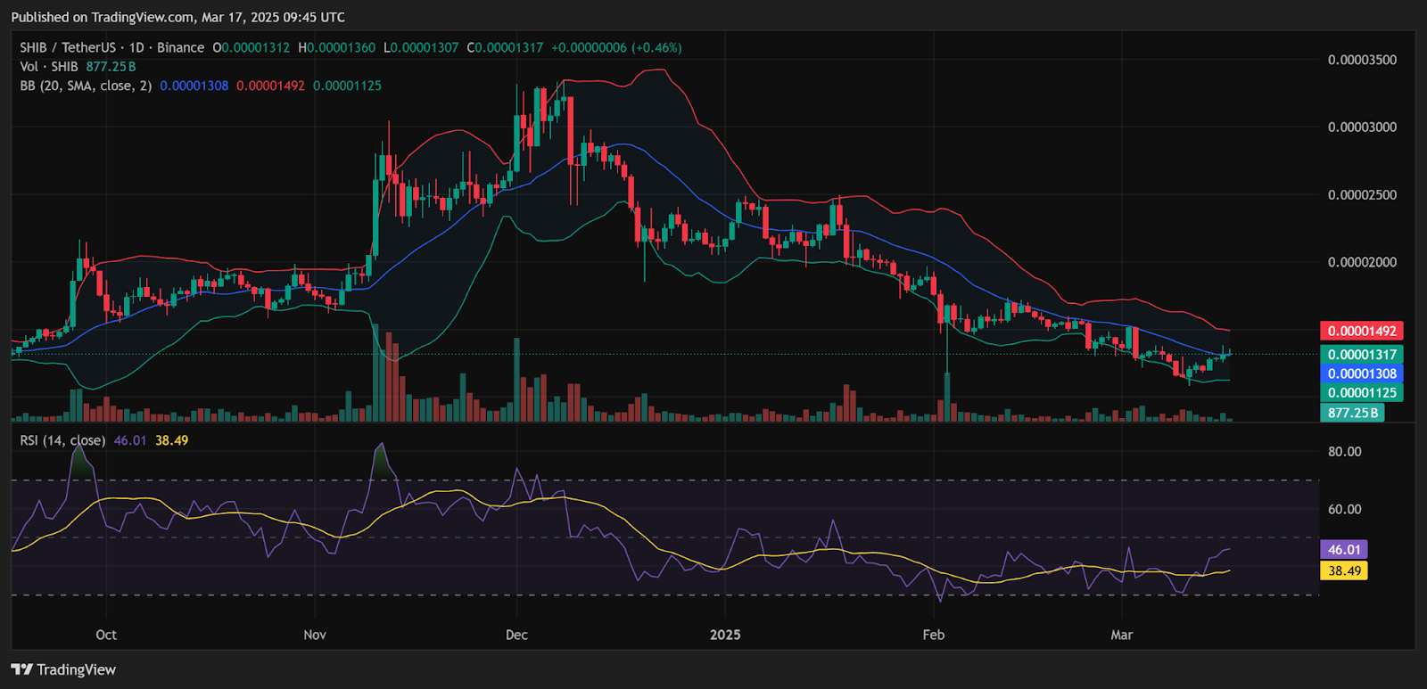Screen dimensions: 1427x689
Task: Select the 877.25B volume value in the legend
Action: 111,67
